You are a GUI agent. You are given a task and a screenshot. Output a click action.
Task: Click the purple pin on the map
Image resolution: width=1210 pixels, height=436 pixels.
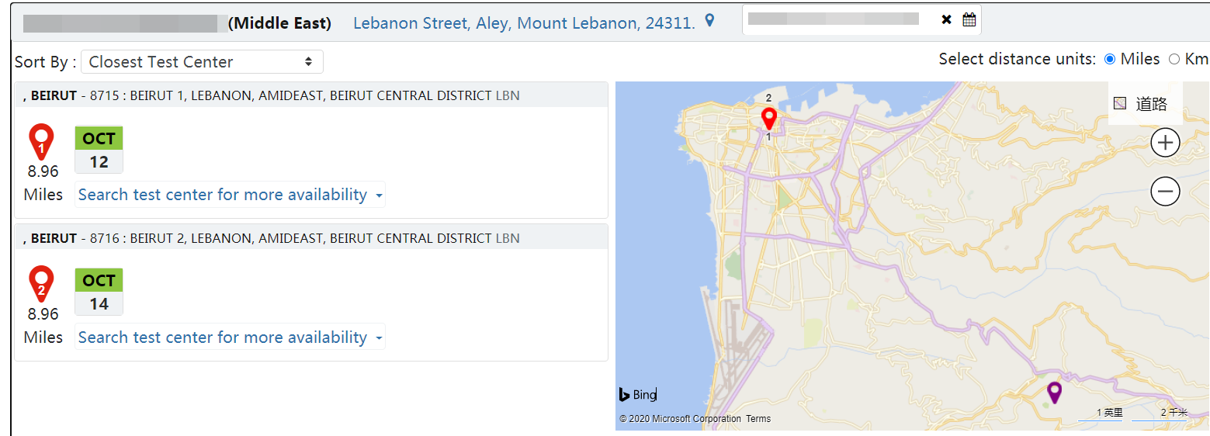tap(1054, 392)
